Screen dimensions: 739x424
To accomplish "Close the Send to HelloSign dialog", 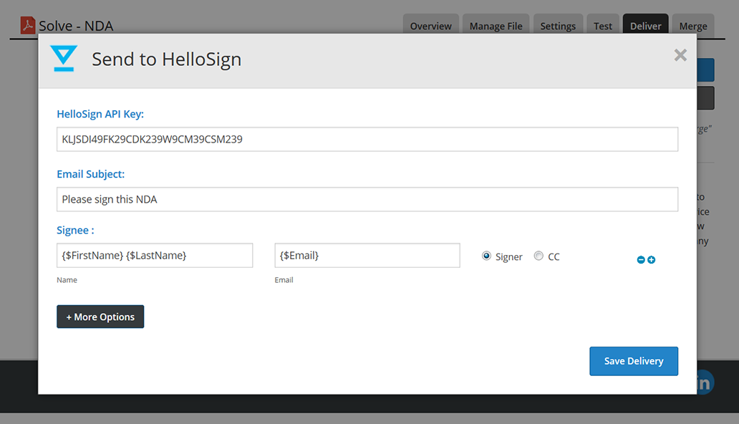I will (x=680, y=56).
